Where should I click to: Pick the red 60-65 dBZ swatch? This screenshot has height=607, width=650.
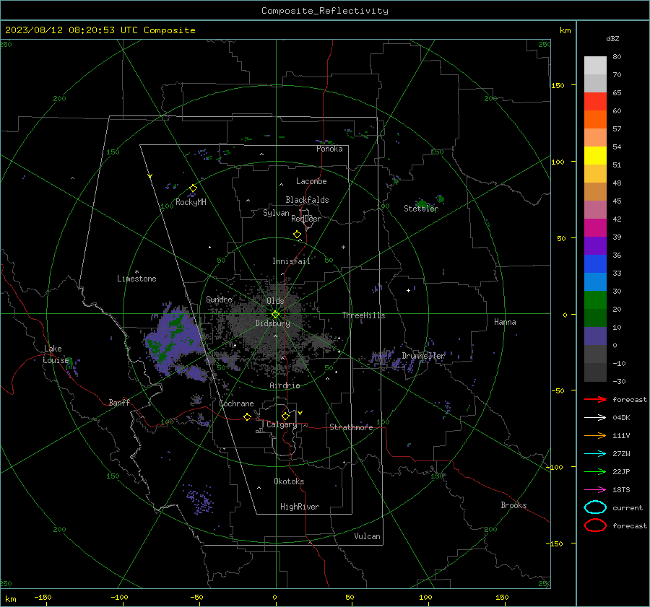click(595, 102)
